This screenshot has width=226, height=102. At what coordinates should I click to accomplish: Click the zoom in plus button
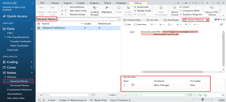tap(212, 100)
